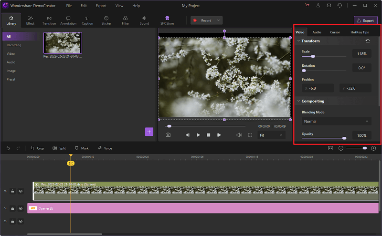This screenshot has width=382, height=236.
Task: Open the mail messages icon
Action: click(x=329, y=5)
